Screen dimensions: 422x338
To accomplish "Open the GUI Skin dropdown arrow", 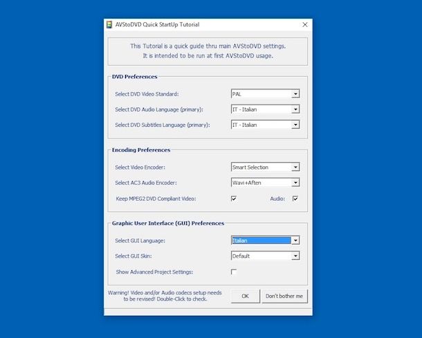I will [x=295, y=256].
